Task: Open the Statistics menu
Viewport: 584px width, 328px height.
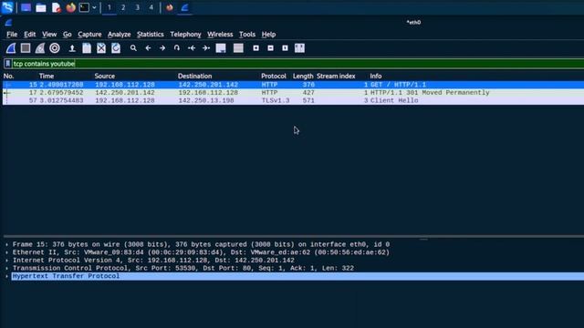Action: tap(150, 35)
